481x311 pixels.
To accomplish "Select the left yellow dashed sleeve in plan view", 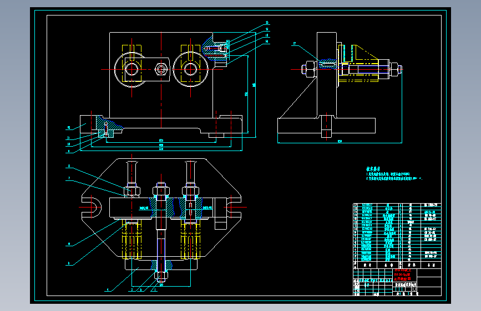I will tap(132, 239).
